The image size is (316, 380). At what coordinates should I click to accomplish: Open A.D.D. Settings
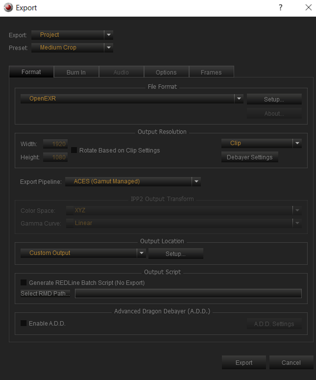click(x=274, y=324)
